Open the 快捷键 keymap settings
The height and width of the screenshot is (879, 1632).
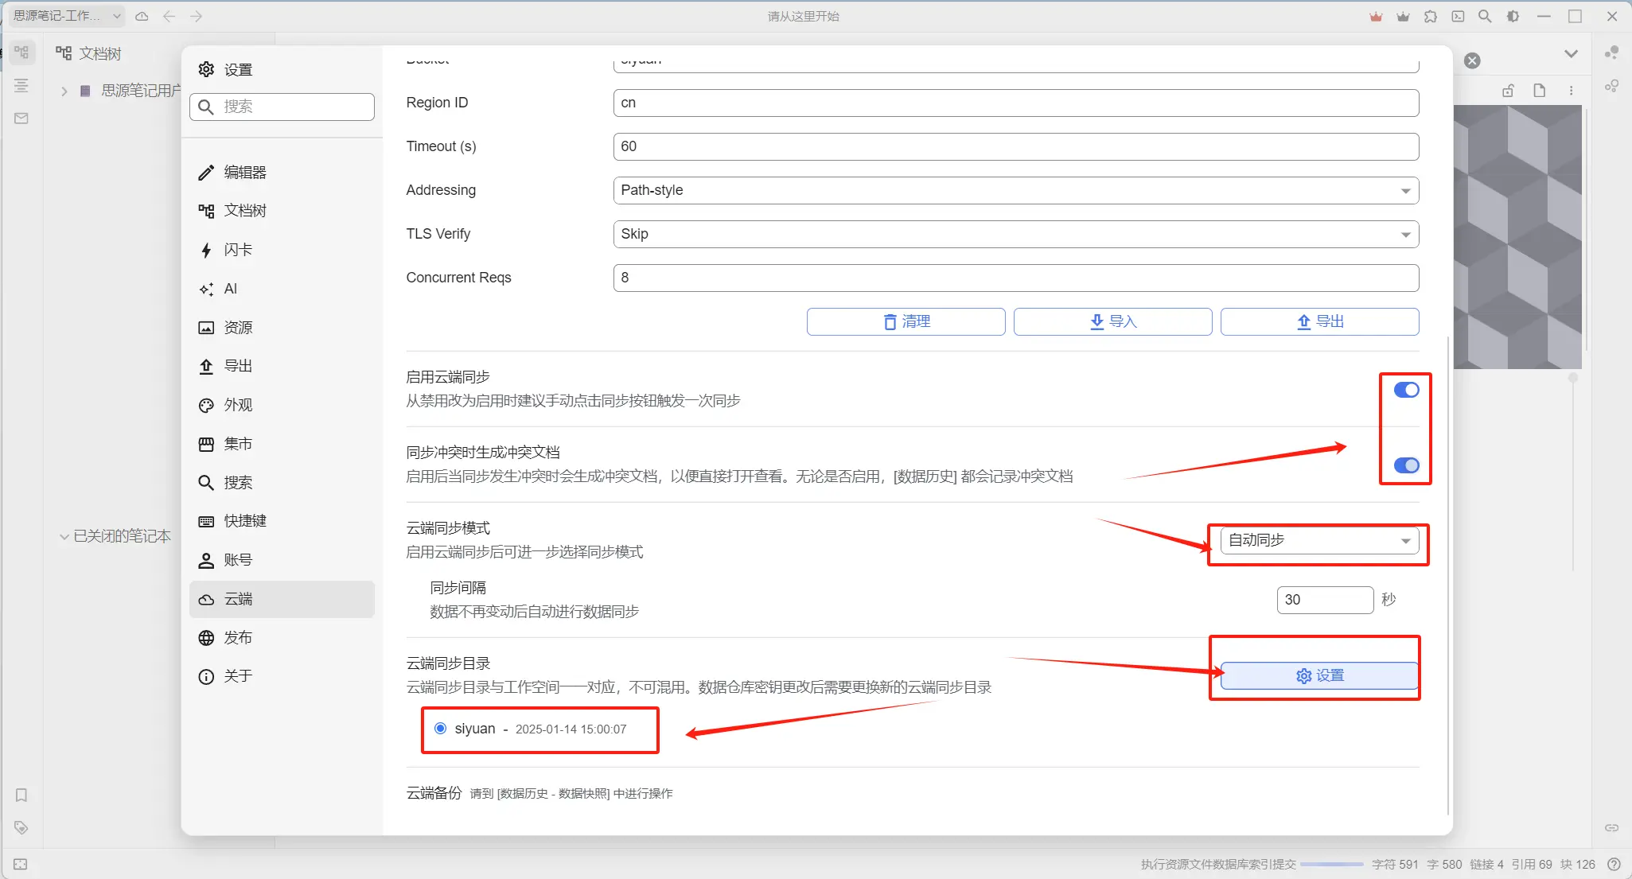[282, 521]
